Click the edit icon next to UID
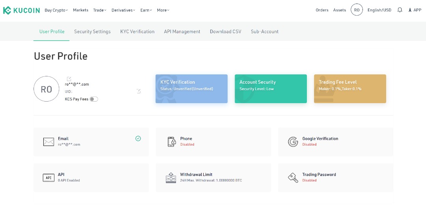 pos(138,91)
